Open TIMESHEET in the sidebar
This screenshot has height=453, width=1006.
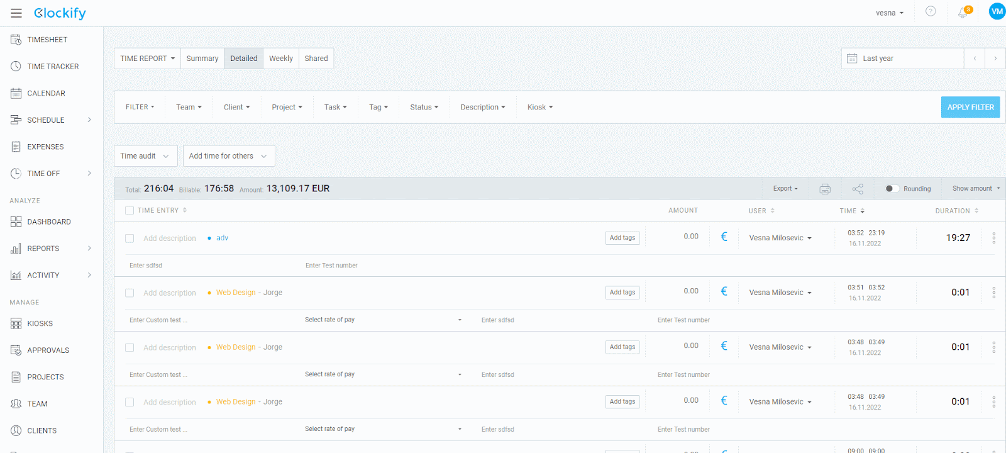(x=47, y=40)
